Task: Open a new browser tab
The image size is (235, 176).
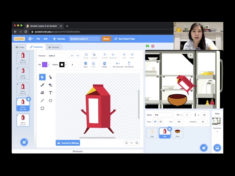Action: (x=67, y=26)
